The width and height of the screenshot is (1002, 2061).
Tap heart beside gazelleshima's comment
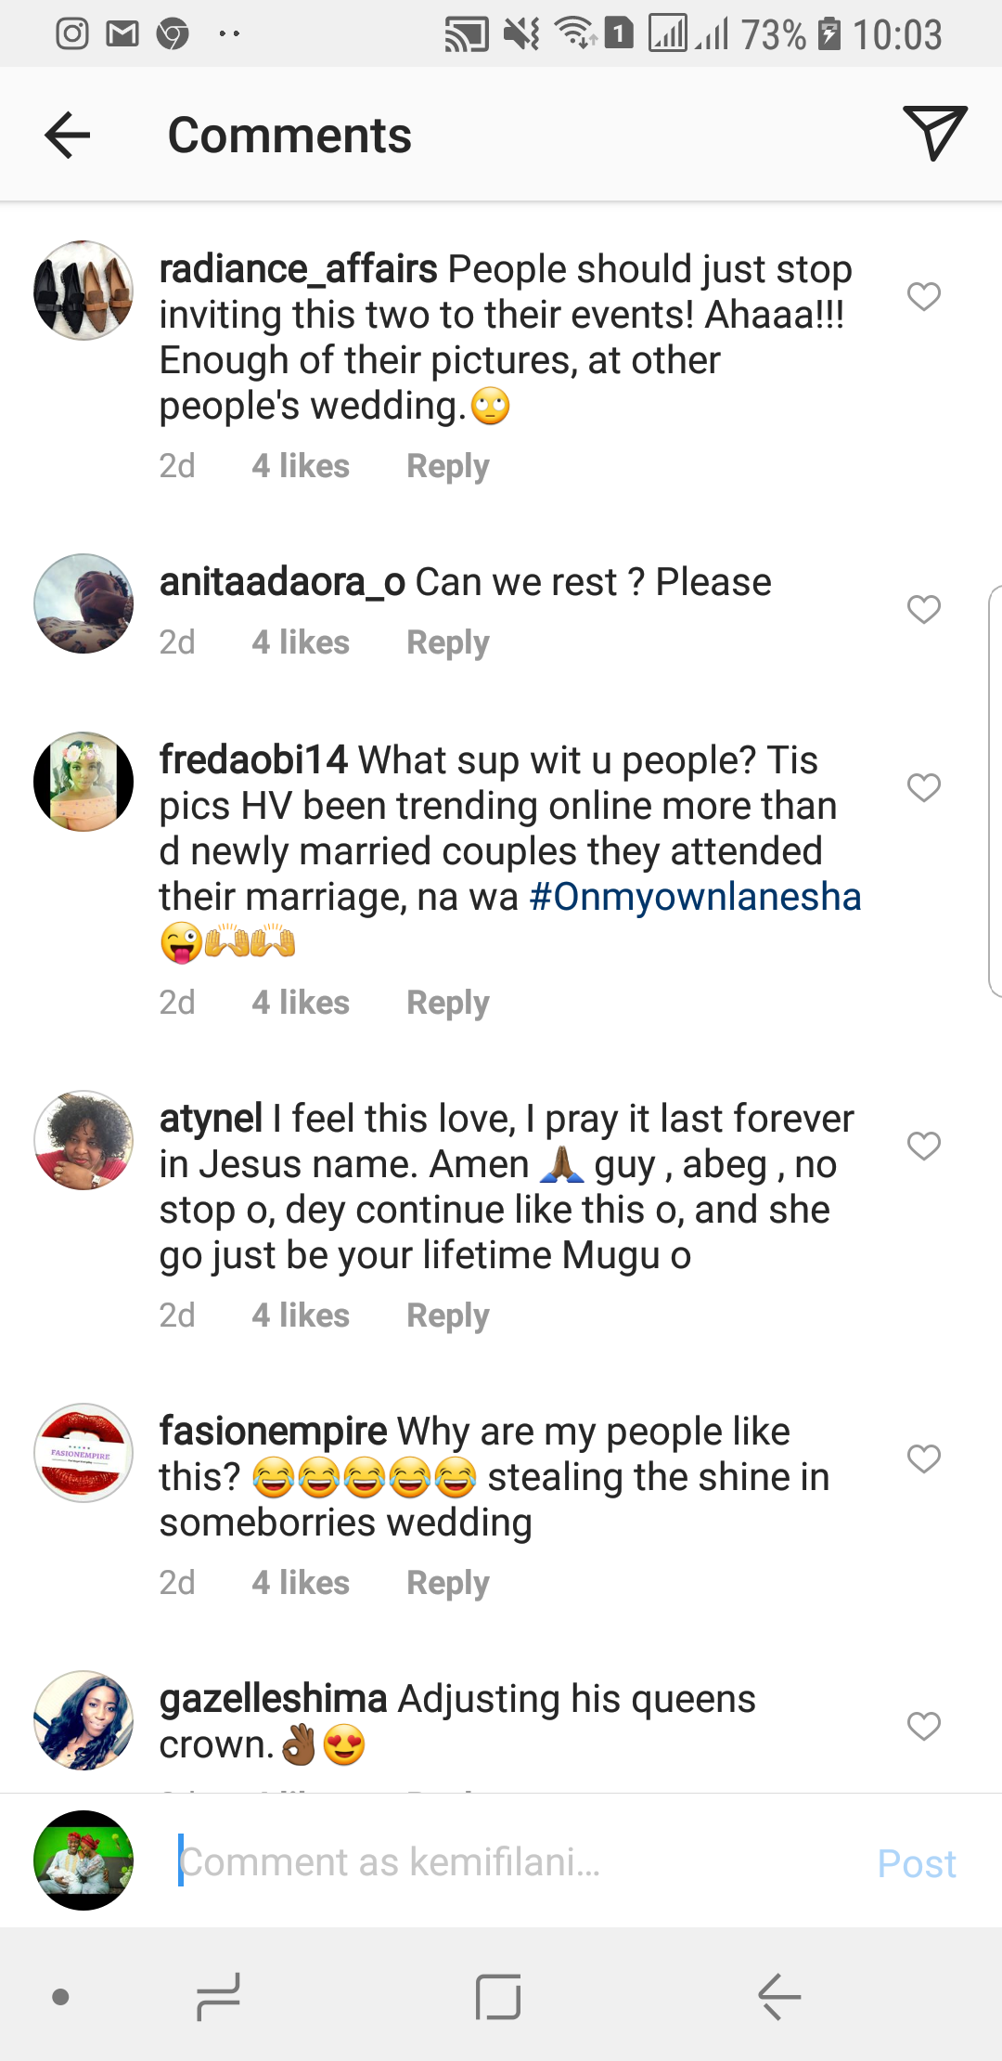click(x=923, y=1726)
